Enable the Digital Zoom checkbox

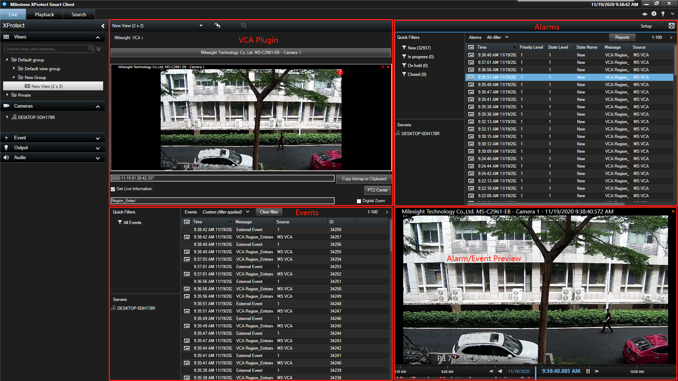click(x=359, y=201)
